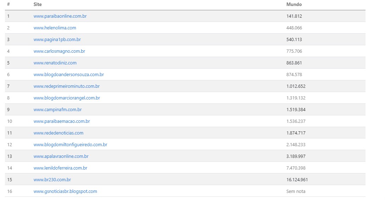Click the Mundo column header
385x200 pixels.
[294, 4]
